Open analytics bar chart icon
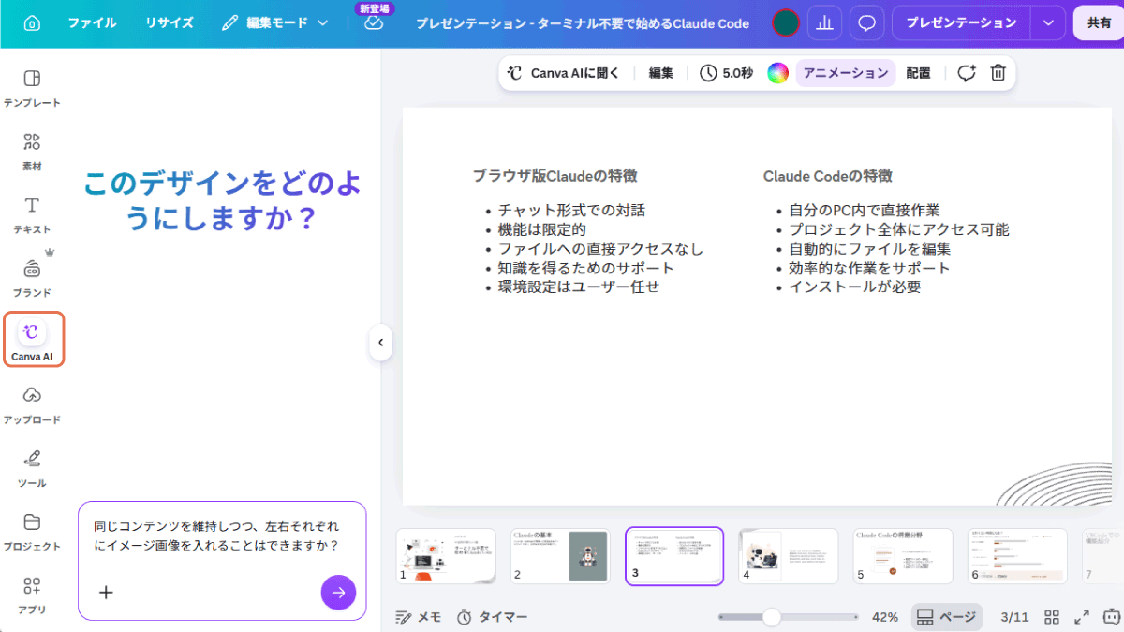Image resolution: width=1124 pixels, height=632 pixels. [824, 23]
